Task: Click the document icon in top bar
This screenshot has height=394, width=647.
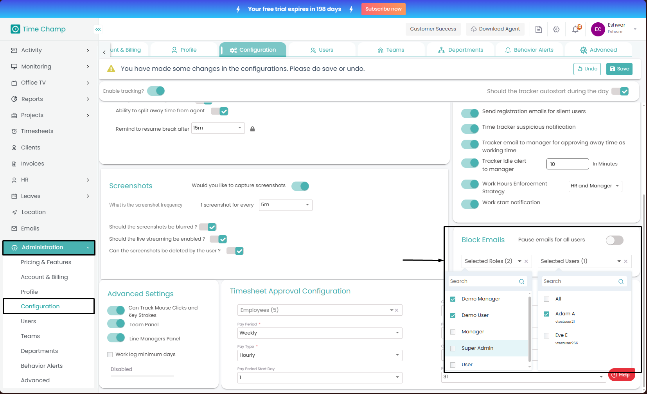Action: click(x=539, y=29)
